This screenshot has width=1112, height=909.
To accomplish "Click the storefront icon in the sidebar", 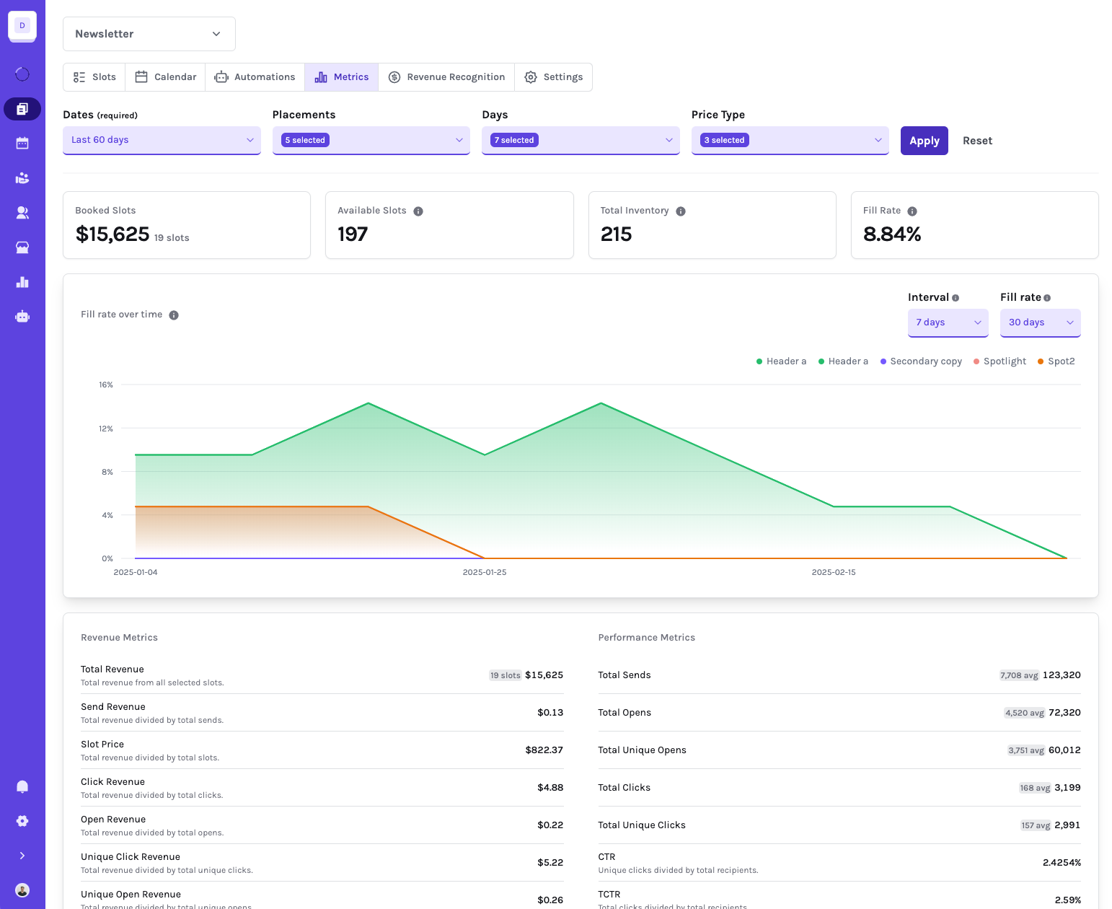I will (22, 247).
